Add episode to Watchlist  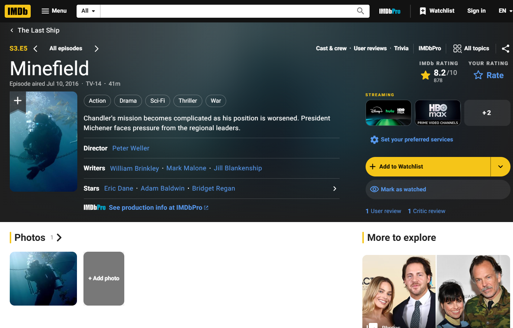[428, 167]
